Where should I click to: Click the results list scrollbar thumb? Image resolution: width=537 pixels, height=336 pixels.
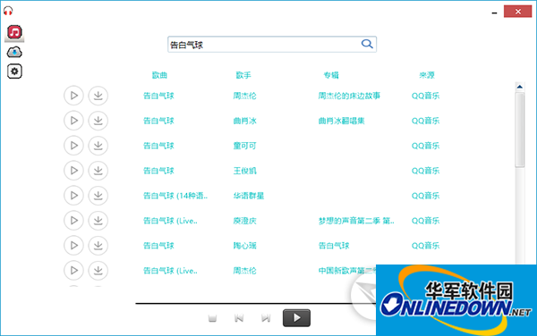click(520, 130)
